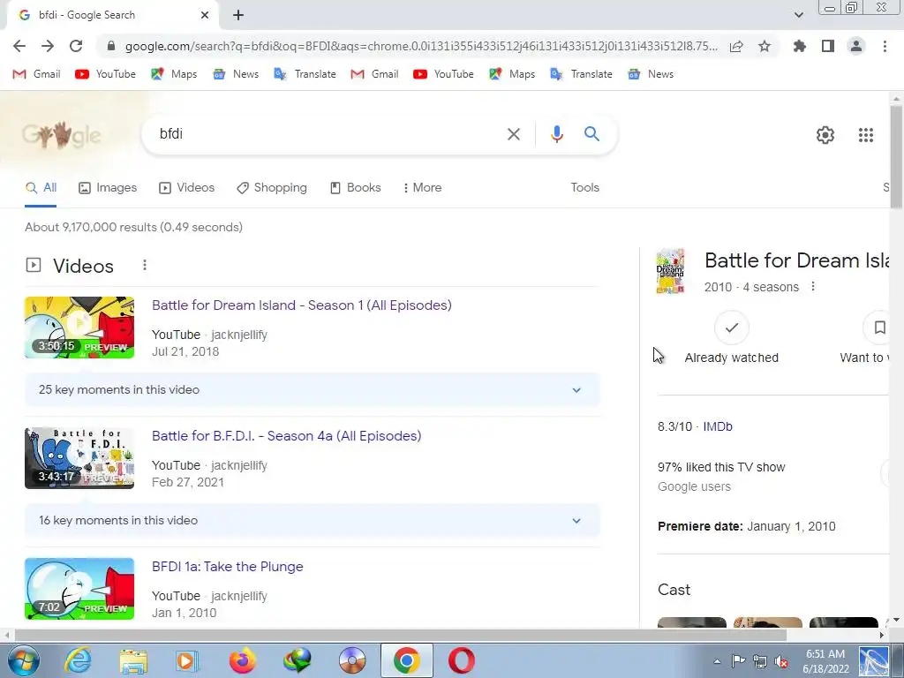Expand 16 key moments in this video

pos(312,521)
